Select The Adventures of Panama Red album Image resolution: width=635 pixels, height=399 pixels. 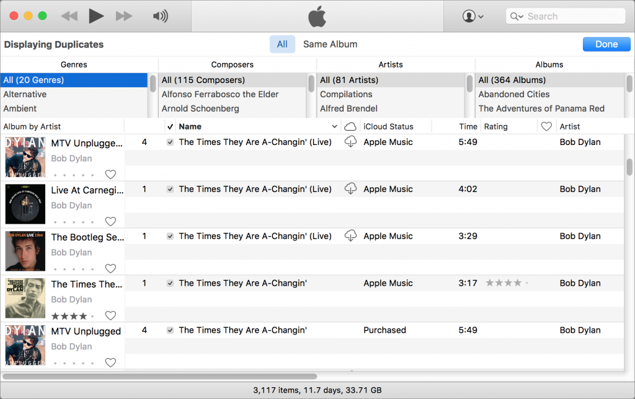click(x=541, y=108)
